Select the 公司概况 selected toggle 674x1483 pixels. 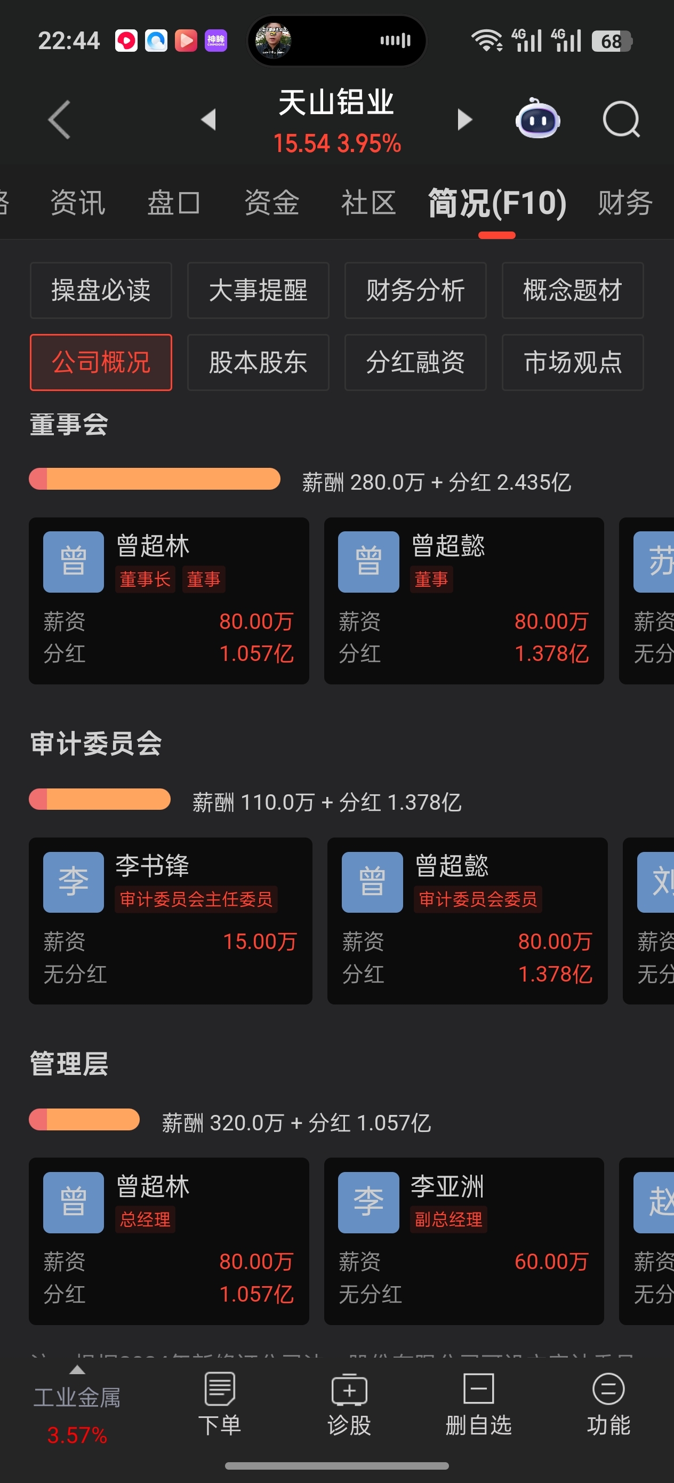point(101,363)
